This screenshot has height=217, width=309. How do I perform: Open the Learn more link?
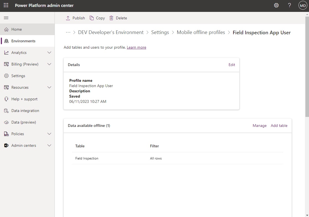pos(137,47)
